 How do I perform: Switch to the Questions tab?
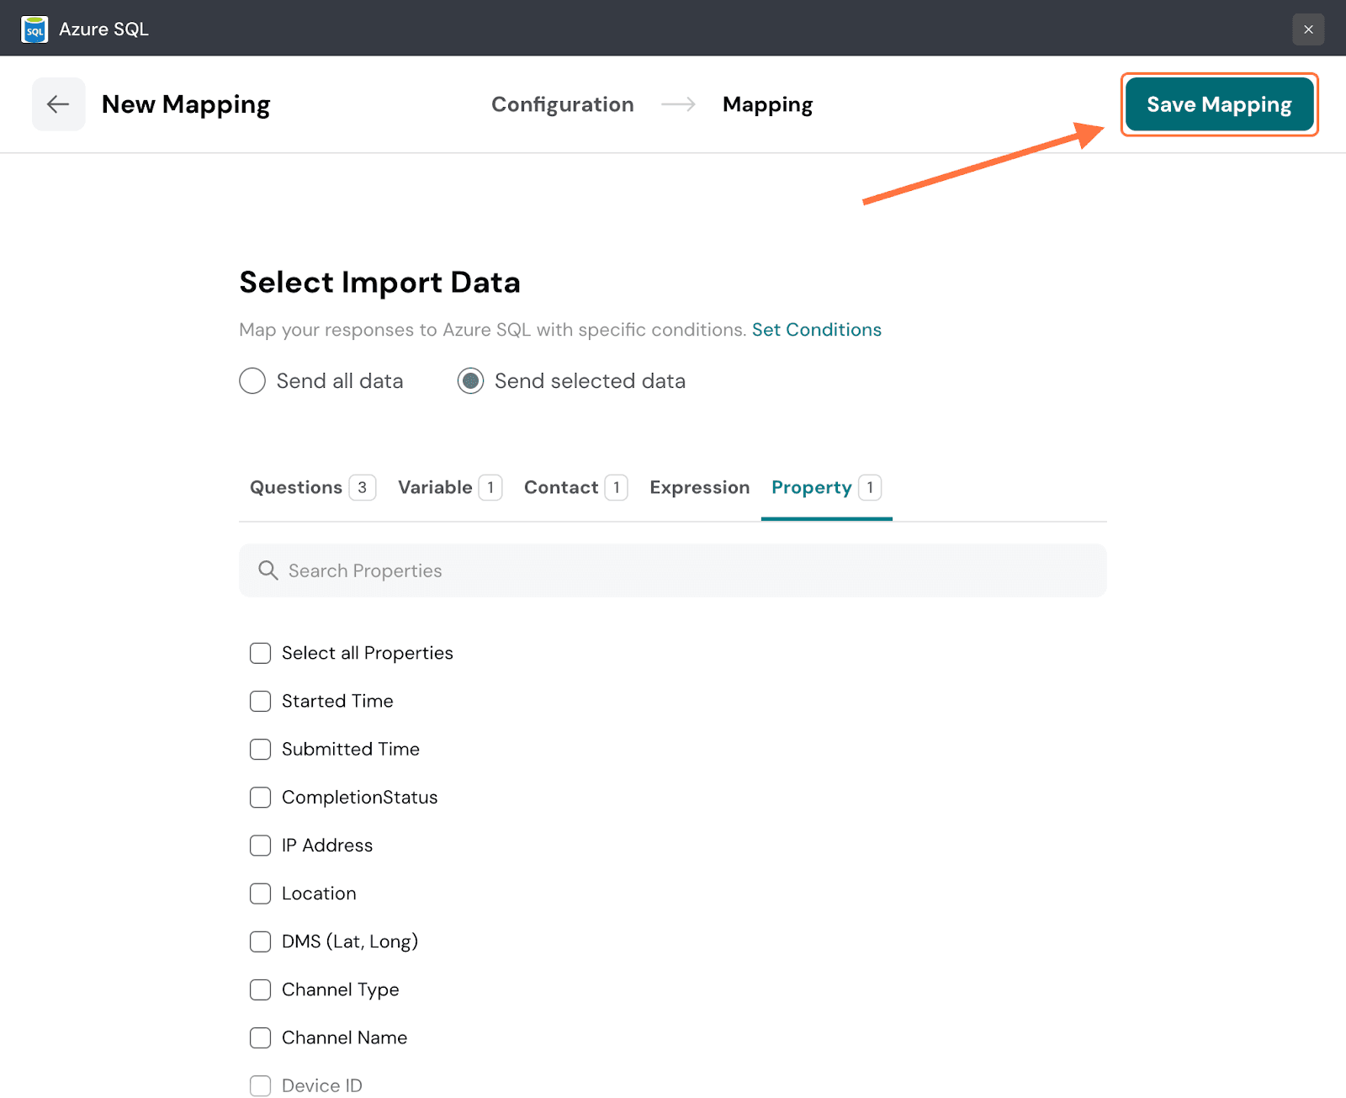point(296,487)
